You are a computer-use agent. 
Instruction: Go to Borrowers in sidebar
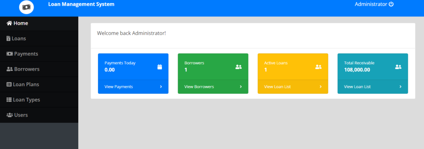coord(39,69)
